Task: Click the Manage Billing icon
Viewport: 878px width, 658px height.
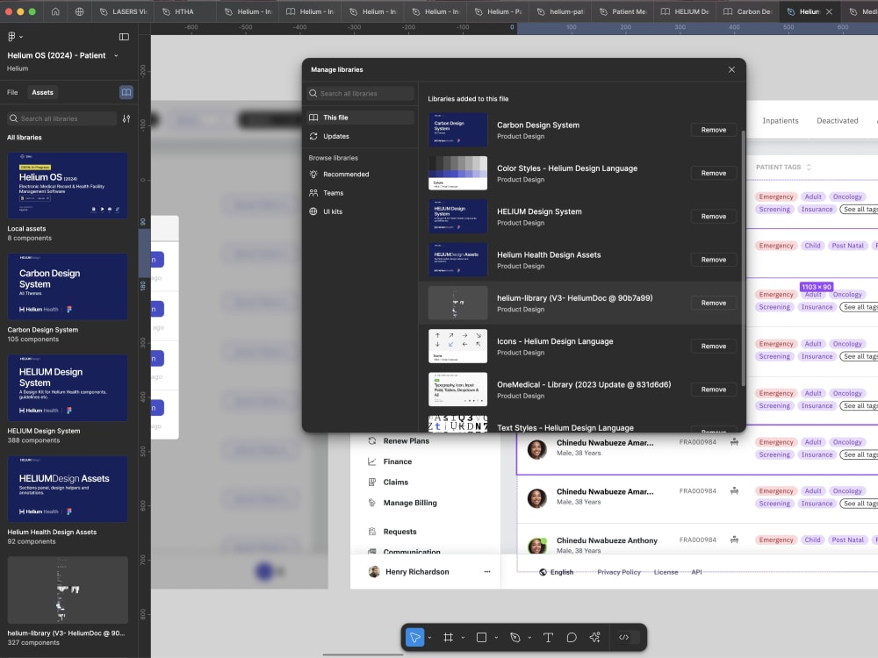Action: tap(371, 503)
